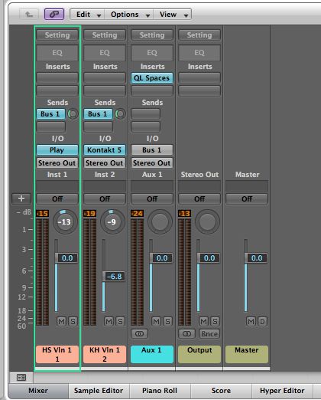Solo the HS Vln 1 channel
Screen dimensions: 321x400
click(x=73, y=321)
